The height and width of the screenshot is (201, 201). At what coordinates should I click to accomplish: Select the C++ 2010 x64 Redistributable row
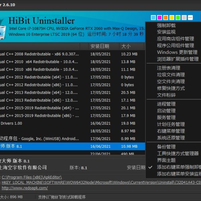pos(73,62)
